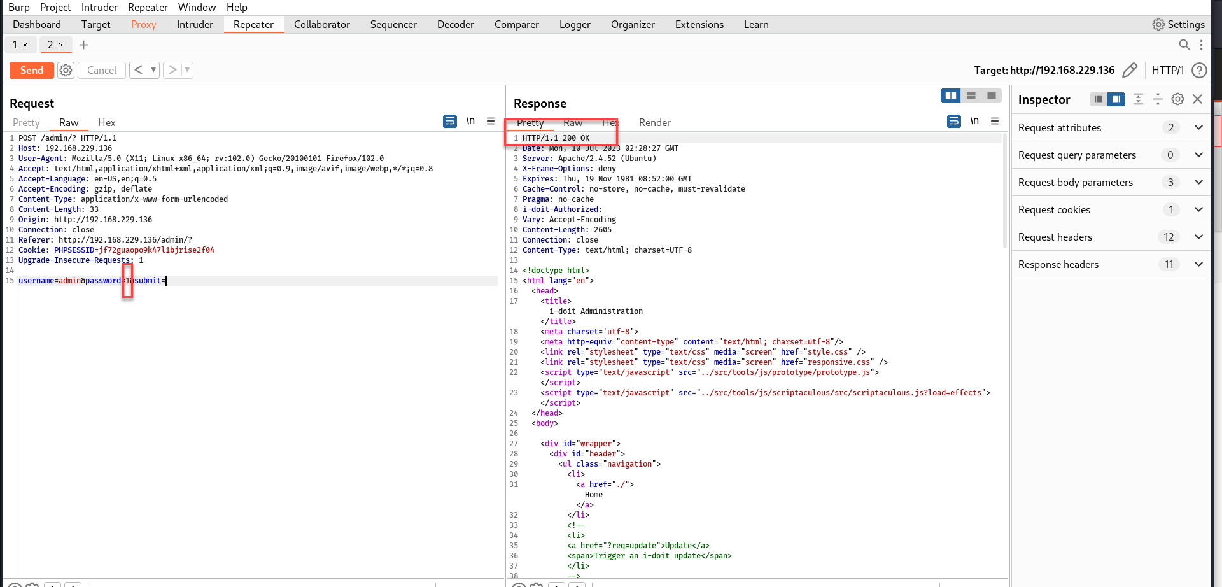Expand all Inspector sections

[1138, 99]
